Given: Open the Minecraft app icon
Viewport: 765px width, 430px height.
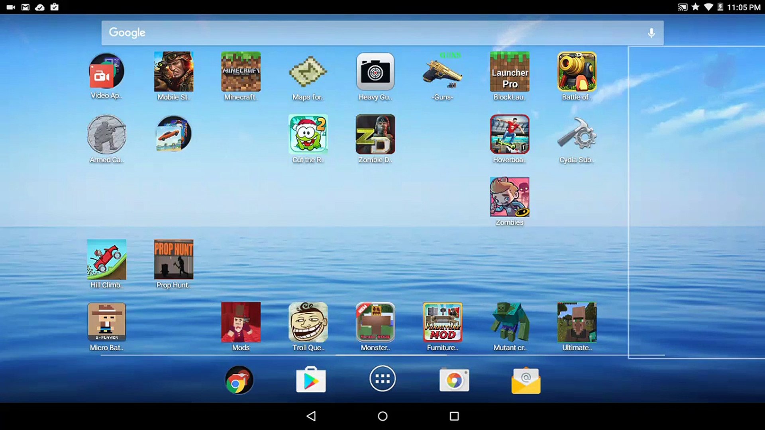Looking at the screenshot, I should (241, 72).
